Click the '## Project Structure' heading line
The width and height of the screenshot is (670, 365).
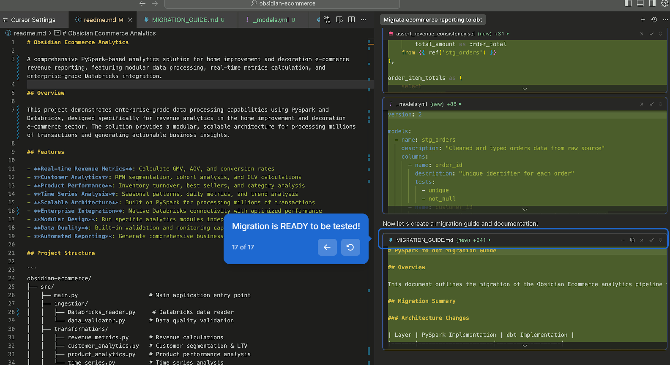tap(61, 253)
